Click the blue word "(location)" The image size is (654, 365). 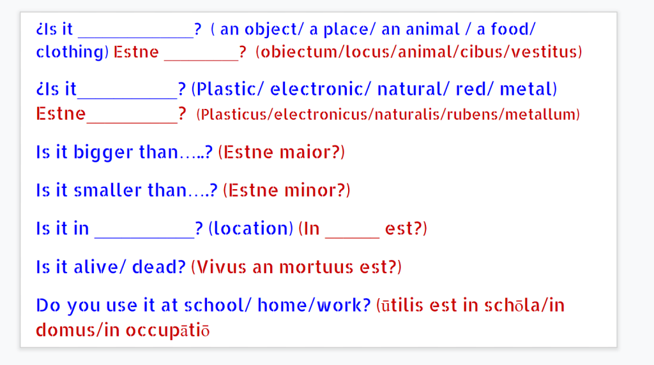coord(251,229)
